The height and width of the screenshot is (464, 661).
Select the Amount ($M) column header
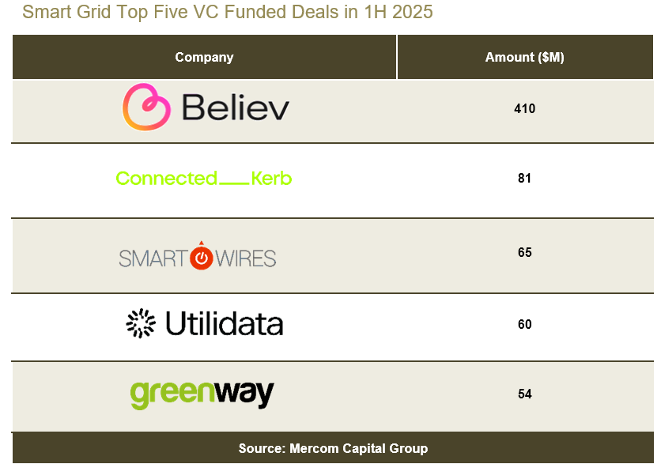click(525, 57)
